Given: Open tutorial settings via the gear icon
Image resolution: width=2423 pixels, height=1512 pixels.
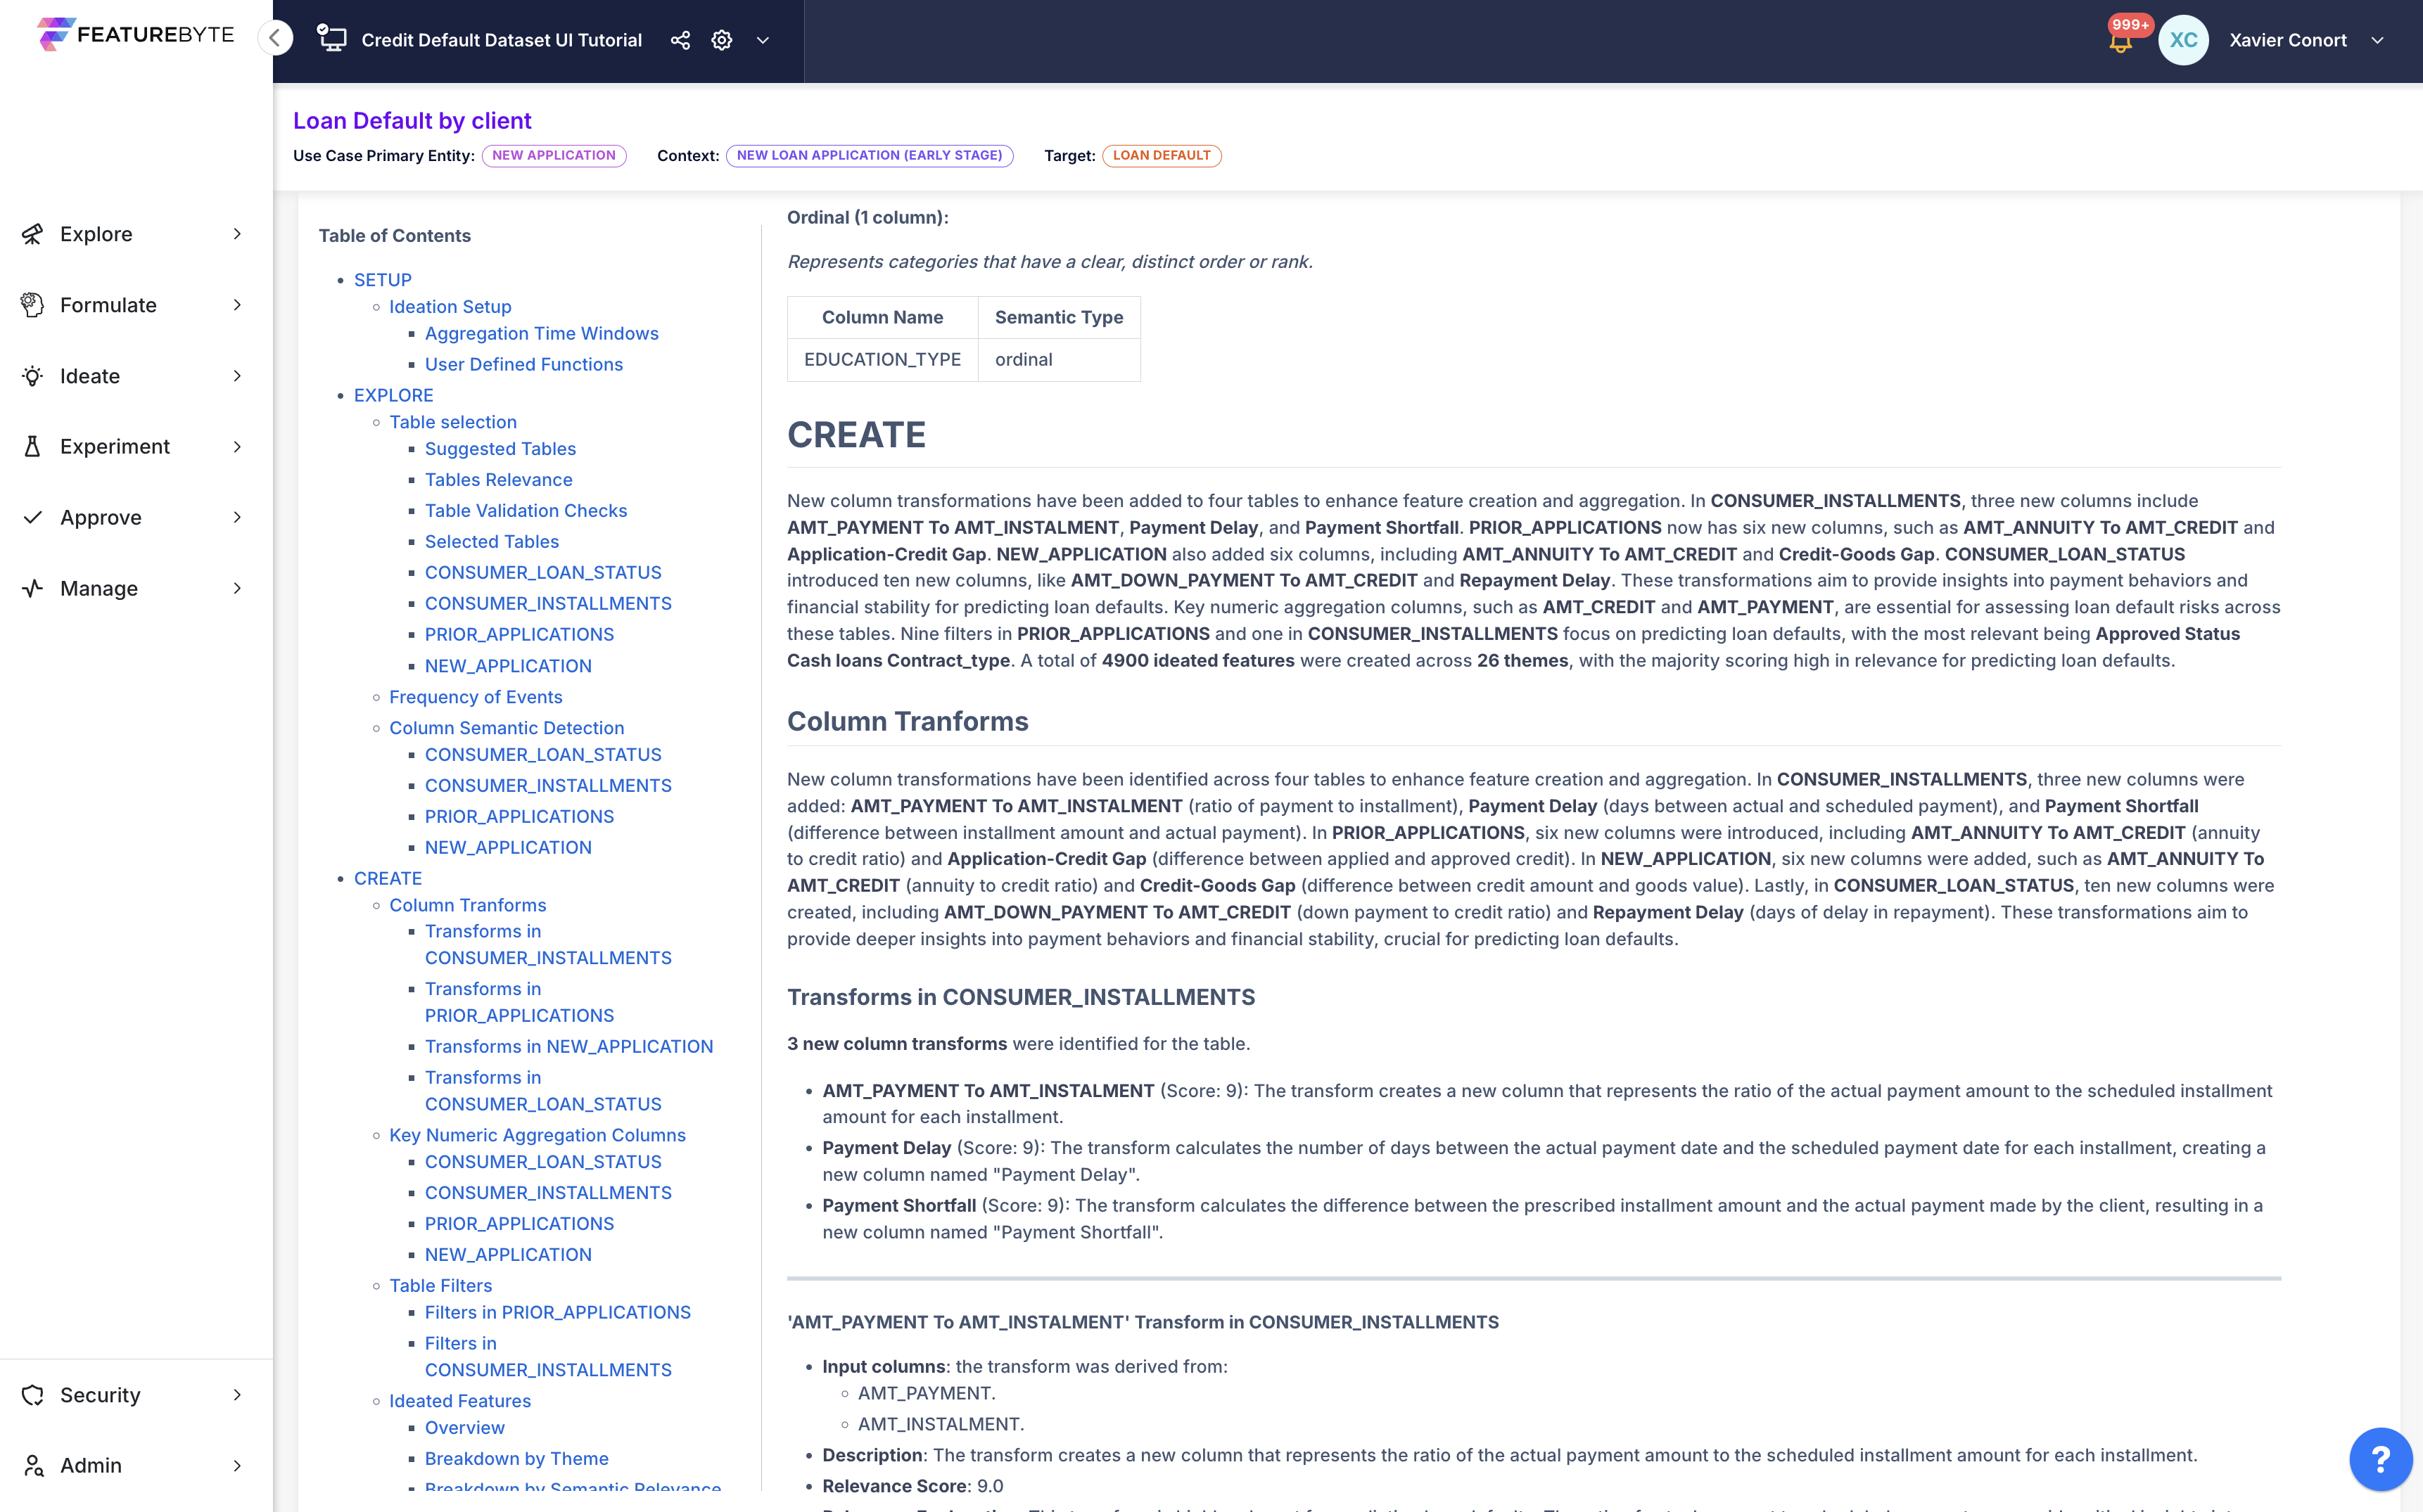Looking at the screenshot, I should pos(721,40).
